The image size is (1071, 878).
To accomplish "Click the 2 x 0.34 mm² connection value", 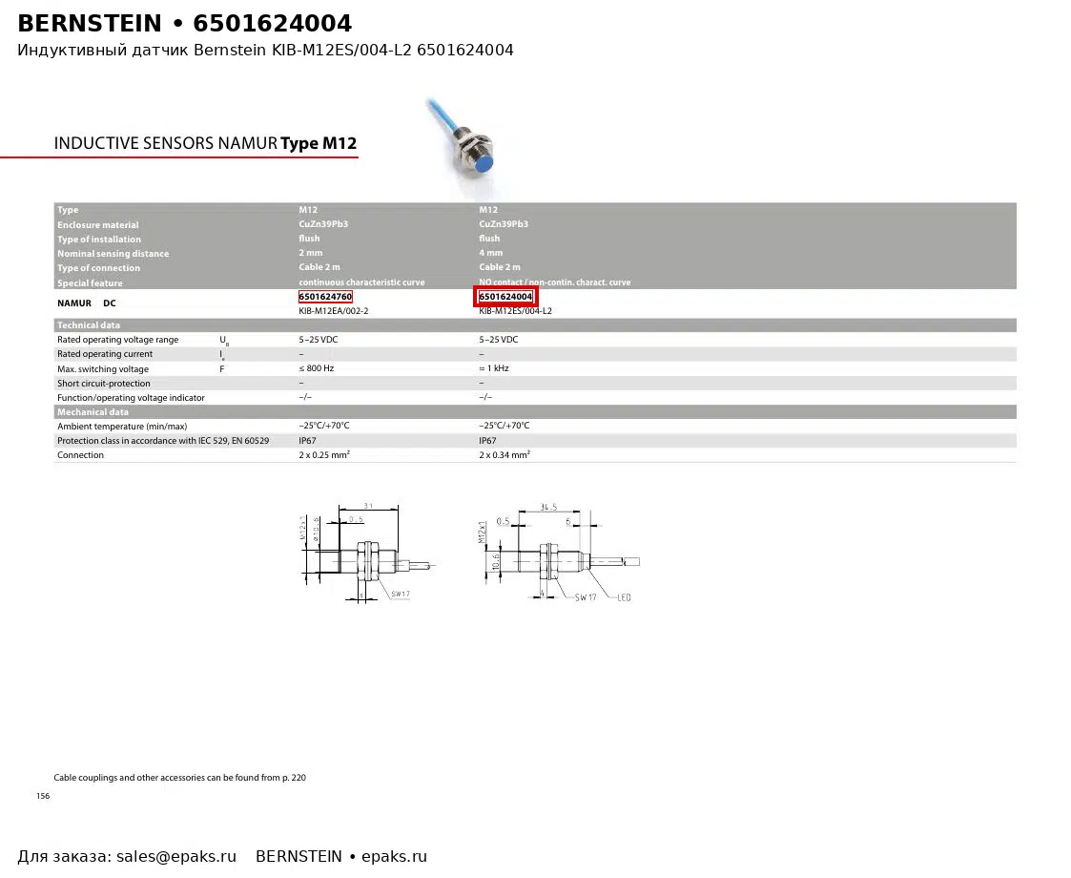I will pyautogui.click(x=505, y=454).
